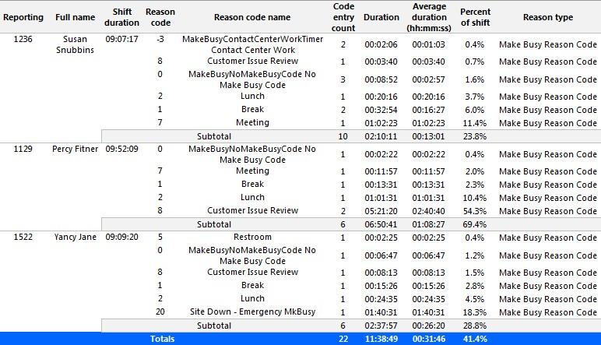This screenshot has width=601, height=345.
Task: Select the Susan Snubbins name cell
Action: (x=75, y=44)
